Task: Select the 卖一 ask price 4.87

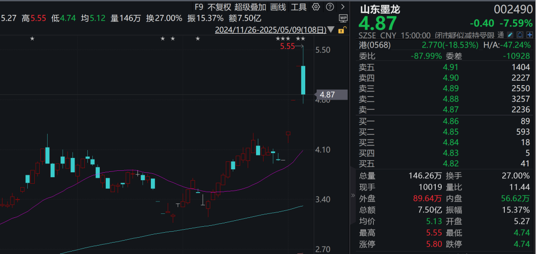Action: click(450, 109)
